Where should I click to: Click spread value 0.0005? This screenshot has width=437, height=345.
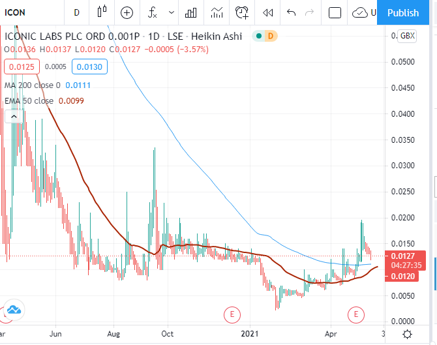[x=55, y=67]
